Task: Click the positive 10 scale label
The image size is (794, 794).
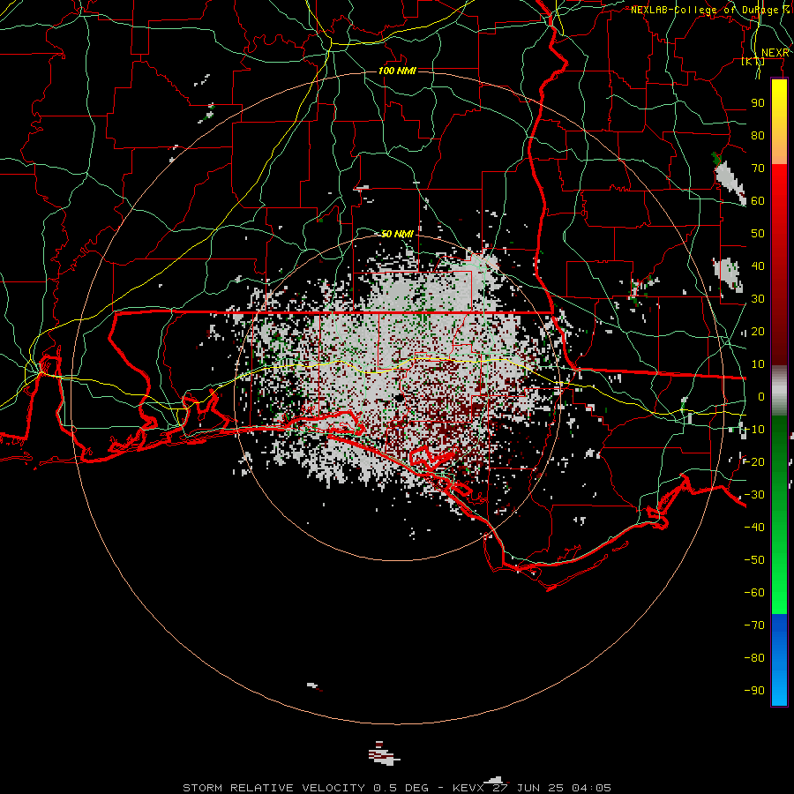Action: [758, 364]
